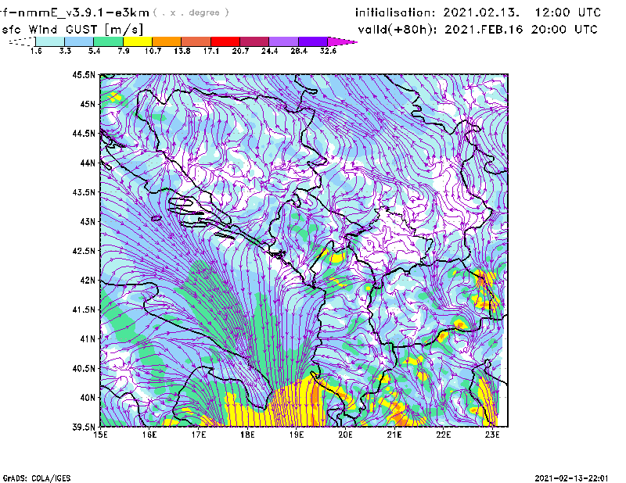Click the 44.5N latitude label

coord(84,133)
